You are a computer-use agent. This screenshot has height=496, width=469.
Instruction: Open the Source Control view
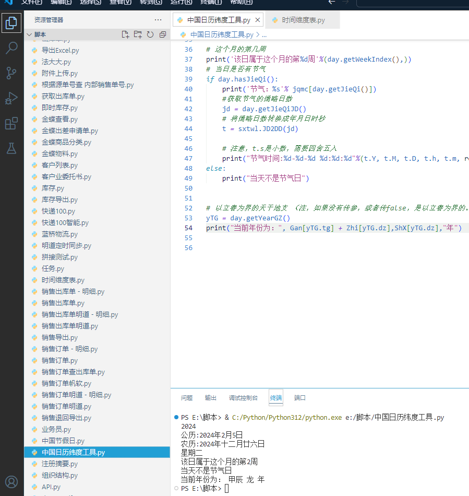tap(11, 73)
